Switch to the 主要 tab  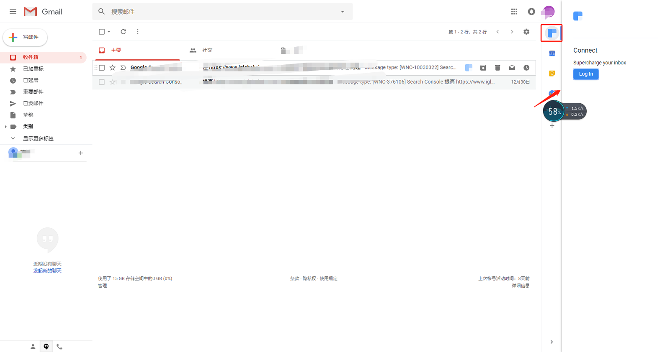pyautogui.click(x=137, y=50)
